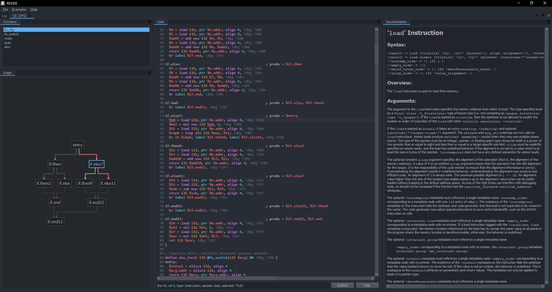Viewport: 552px width, 292px height.
Task: Select the Functions panel tab
Action: [x=10, y=22]
